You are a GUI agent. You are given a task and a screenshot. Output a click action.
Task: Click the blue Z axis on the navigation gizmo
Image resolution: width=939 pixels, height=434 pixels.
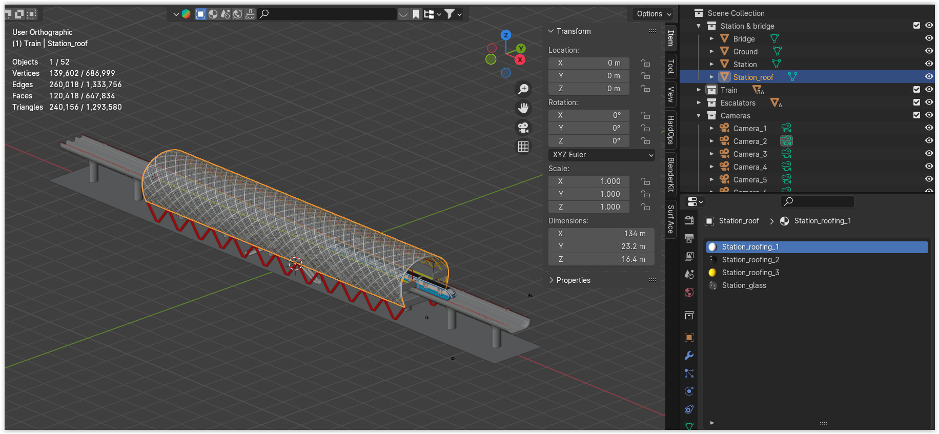click(506, 35)
